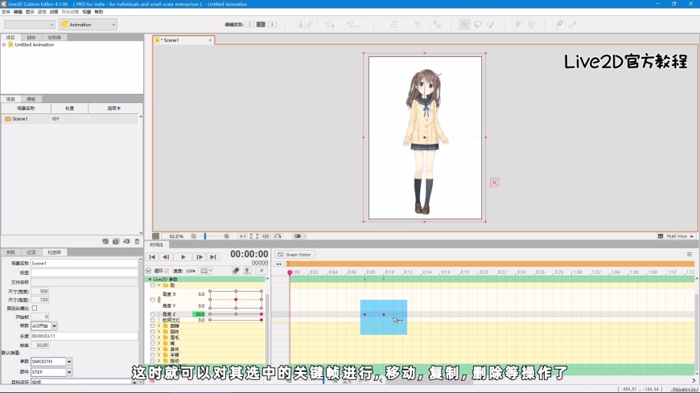Select edit level 1 button
Screen dimensions: 700x393
tap(249, 25)
